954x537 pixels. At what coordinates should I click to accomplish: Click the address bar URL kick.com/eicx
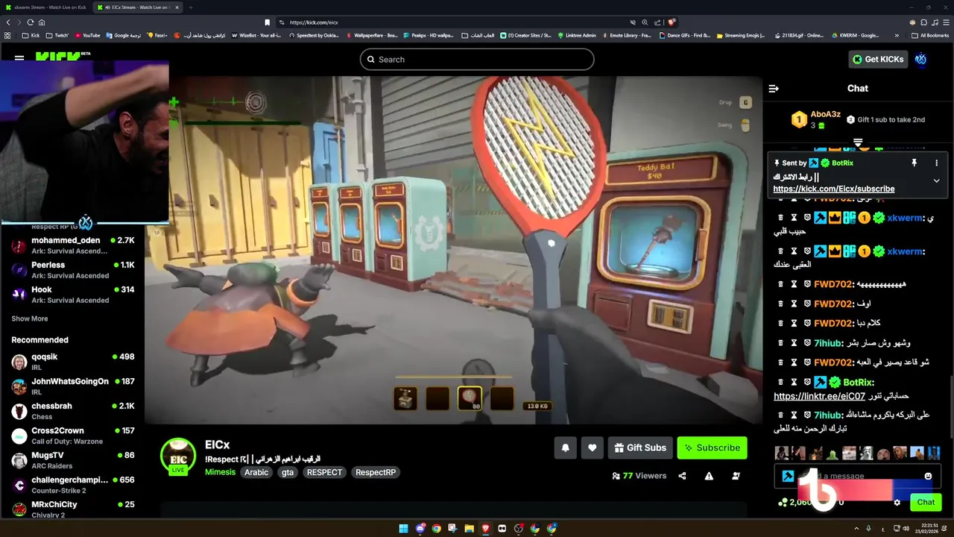(x=314, y=22)
